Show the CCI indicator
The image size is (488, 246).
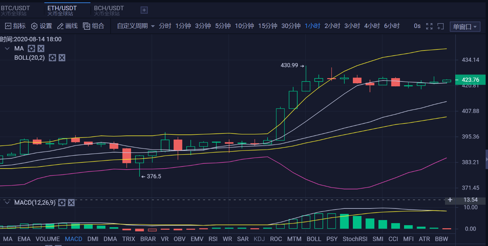[x=393, y=239]
